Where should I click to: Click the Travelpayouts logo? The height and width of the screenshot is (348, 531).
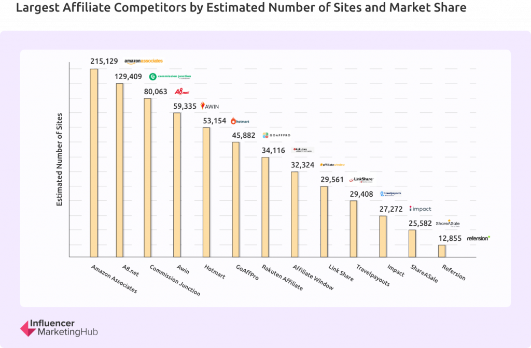(390, 194)
